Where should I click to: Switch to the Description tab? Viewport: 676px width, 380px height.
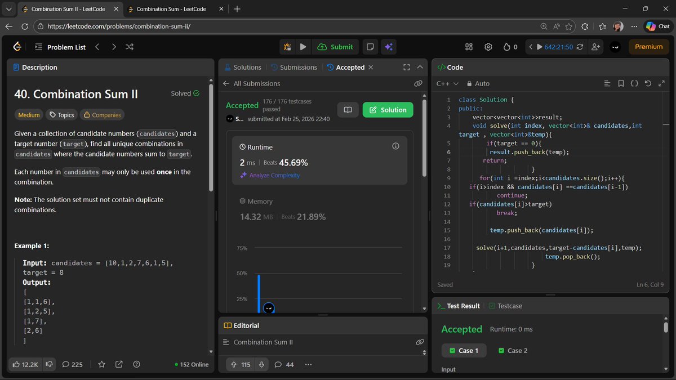coord(35,67)
